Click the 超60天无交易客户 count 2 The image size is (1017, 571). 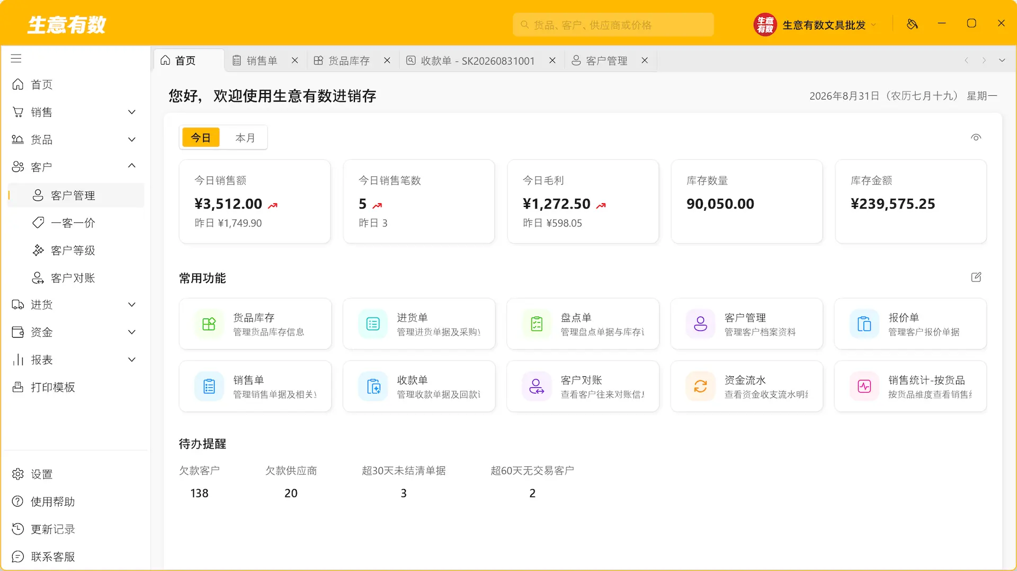click(532, 493)
